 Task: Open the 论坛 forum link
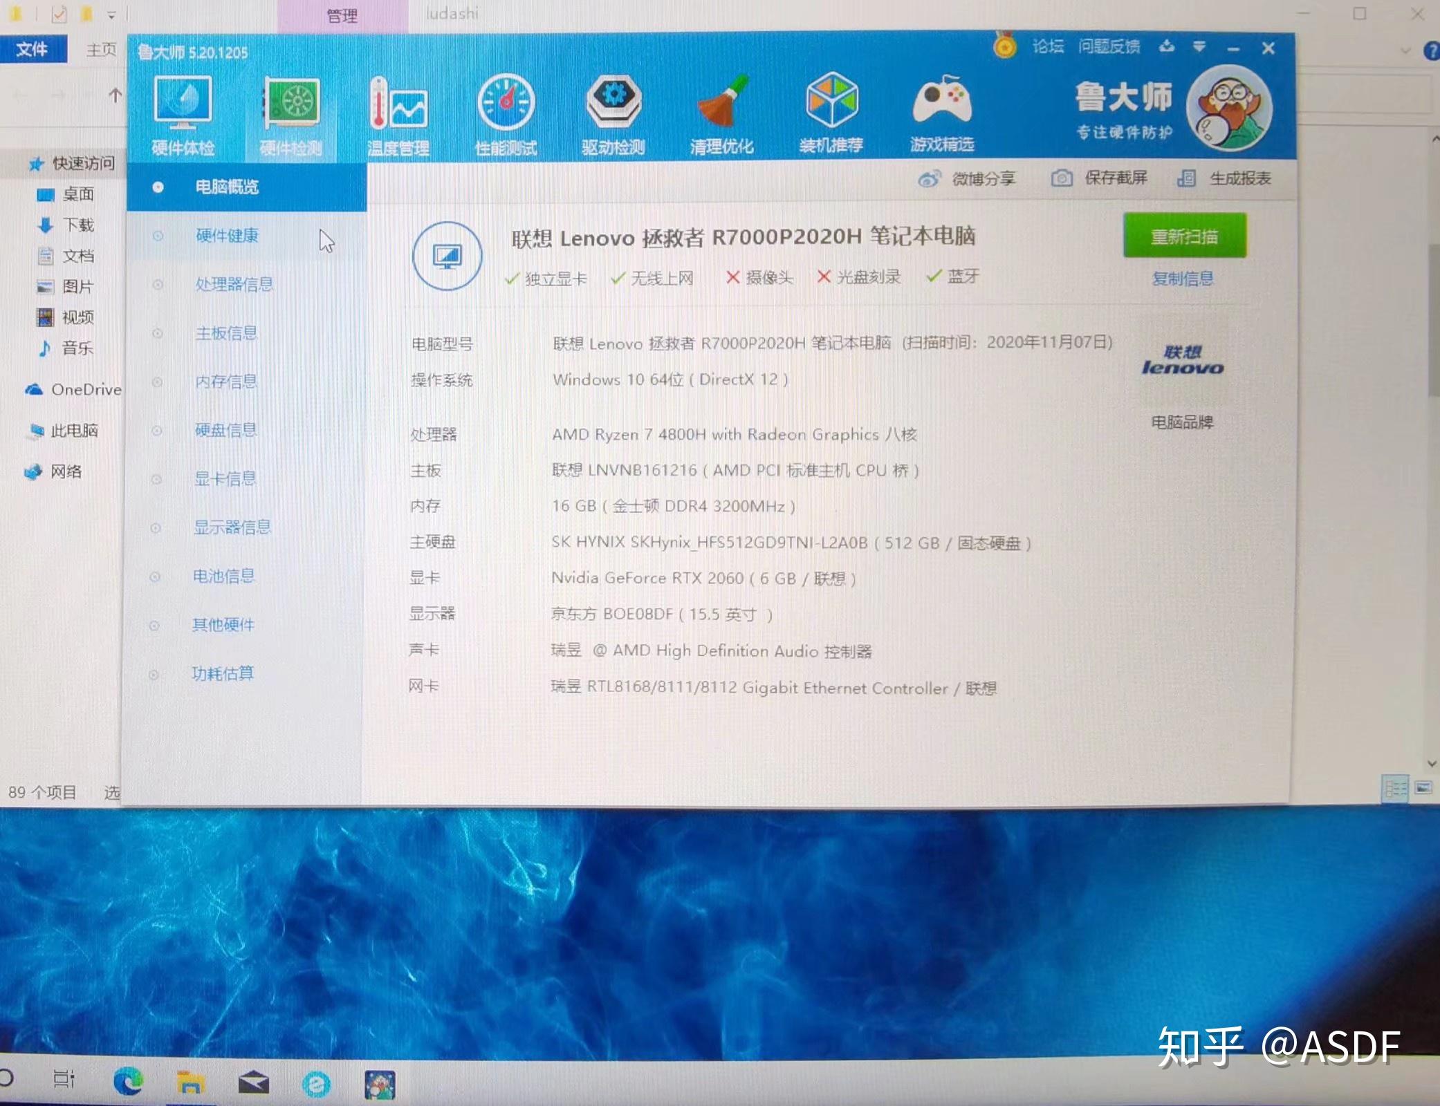[x=1047, y=46]
